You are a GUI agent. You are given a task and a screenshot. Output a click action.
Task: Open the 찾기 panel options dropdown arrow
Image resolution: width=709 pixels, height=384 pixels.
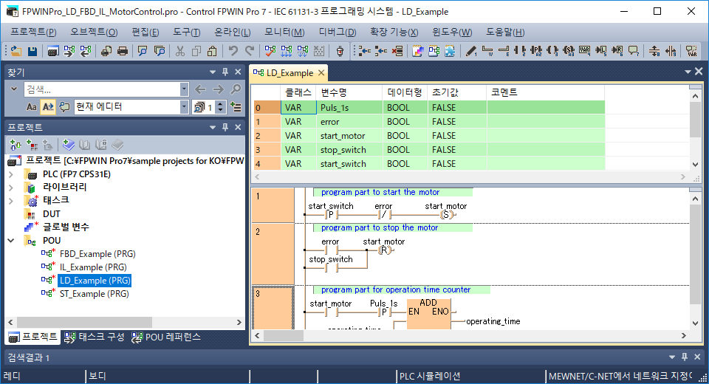tap(213, 72)
